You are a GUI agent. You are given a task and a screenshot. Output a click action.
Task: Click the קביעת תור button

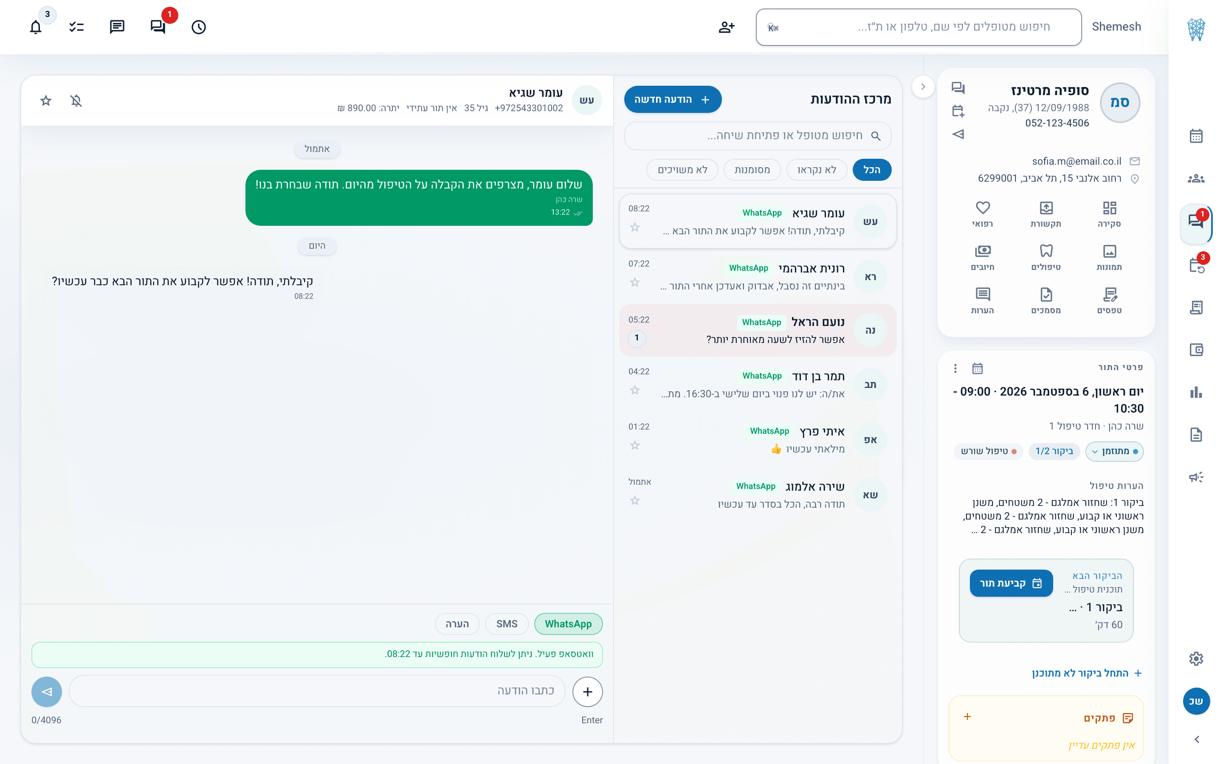[x=1011, y=583]
